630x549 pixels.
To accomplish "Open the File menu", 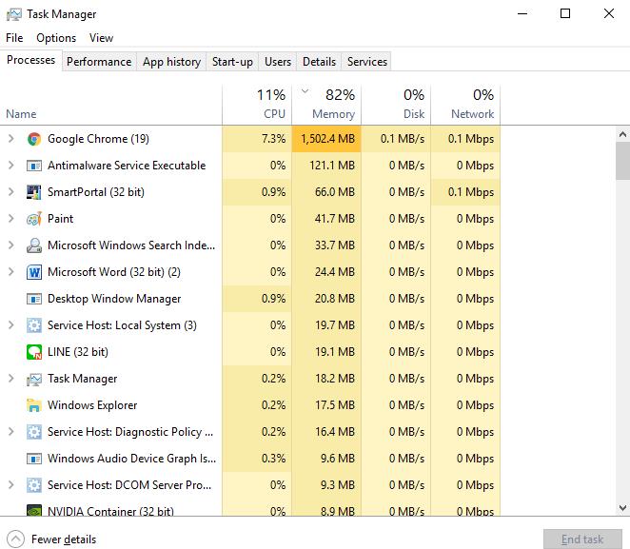I will [x=14, y=38].
